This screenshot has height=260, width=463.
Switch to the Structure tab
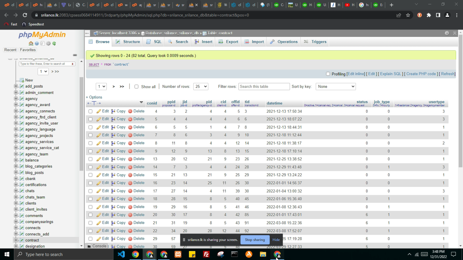(128, 42)
